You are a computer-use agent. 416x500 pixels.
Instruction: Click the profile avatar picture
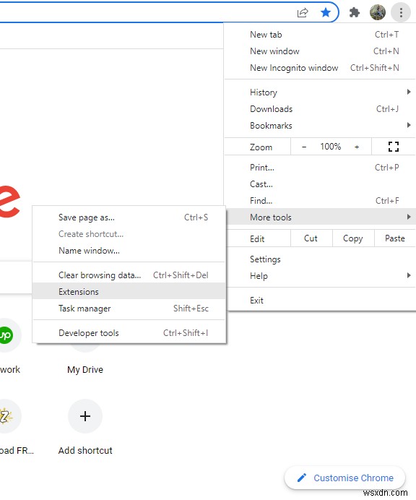click(378, 12)
